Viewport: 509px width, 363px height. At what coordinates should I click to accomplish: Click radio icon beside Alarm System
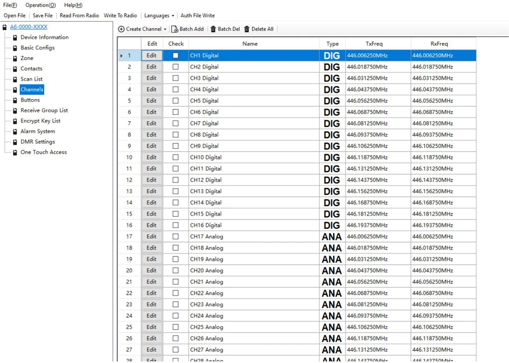pyautogui.click(x=15, y=132)
